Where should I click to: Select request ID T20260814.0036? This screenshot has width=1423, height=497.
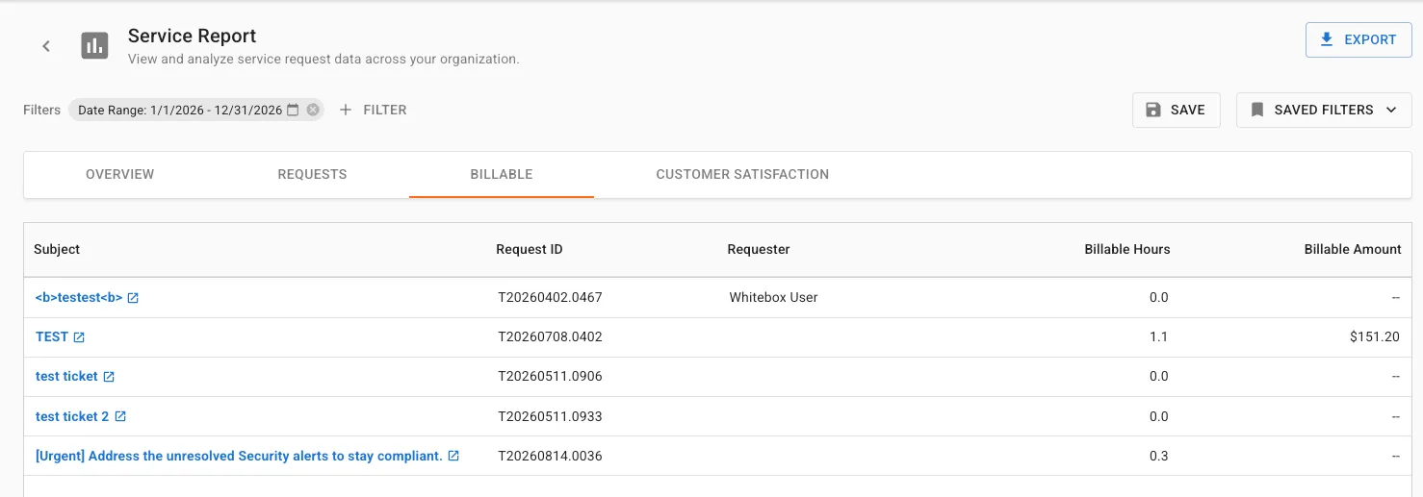[550, 456]
